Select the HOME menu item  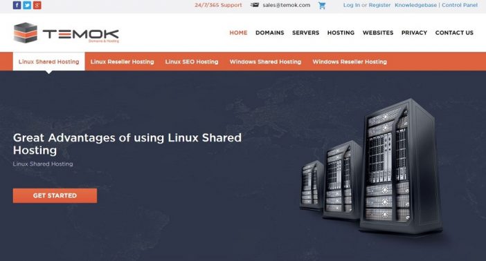point(238,32)
